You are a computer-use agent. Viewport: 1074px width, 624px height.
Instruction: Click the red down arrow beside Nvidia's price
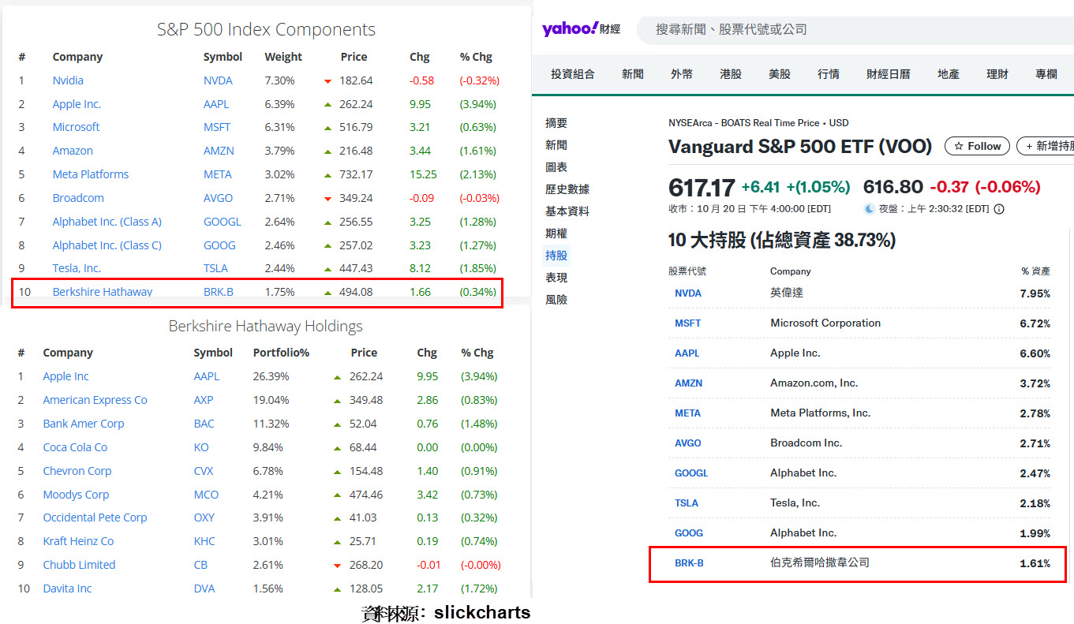[327, 80]
